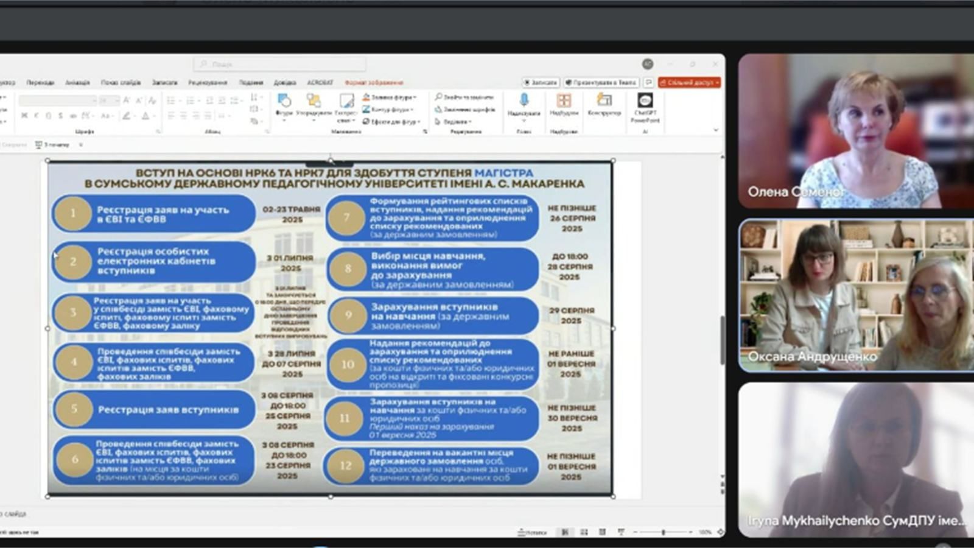Open the Переходи tab
This screenshot has width=974, height=548.
pos(40,82)
